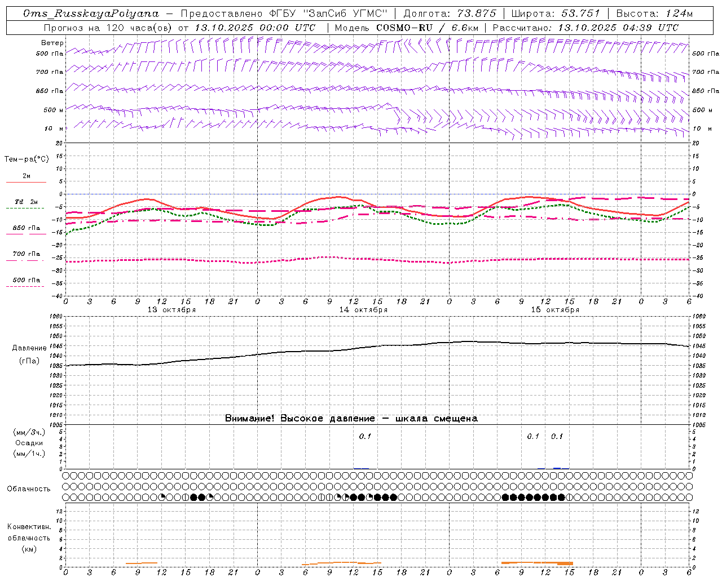
Task: Click the '(км)' unit under convective cloudiness
Action: coord(29,549)
